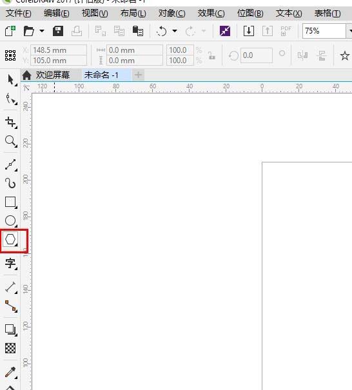Click the object origin grid icon

[x=10, y=55]
